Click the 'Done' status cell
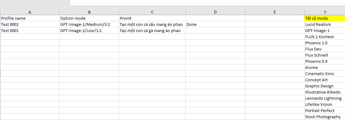This screenshot has height=120, width=345. tap(215, 25)
